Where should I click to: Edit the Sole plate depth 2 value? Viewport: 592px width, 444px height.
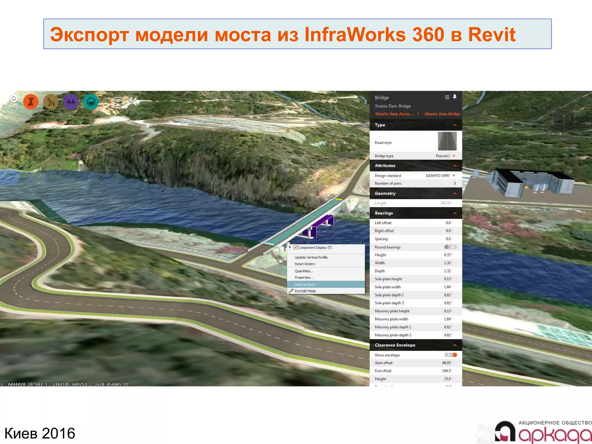(448, 303)
